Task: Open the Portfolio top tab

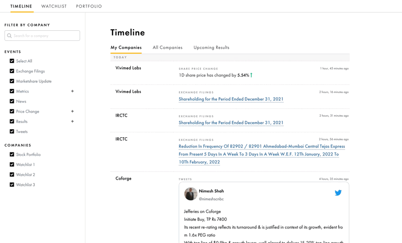Action: coord(89,6)
